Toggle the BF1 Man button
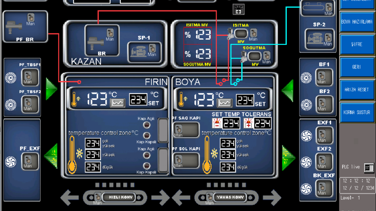Image resolution: width=376 pixels, height=211 pixels. 324,78
